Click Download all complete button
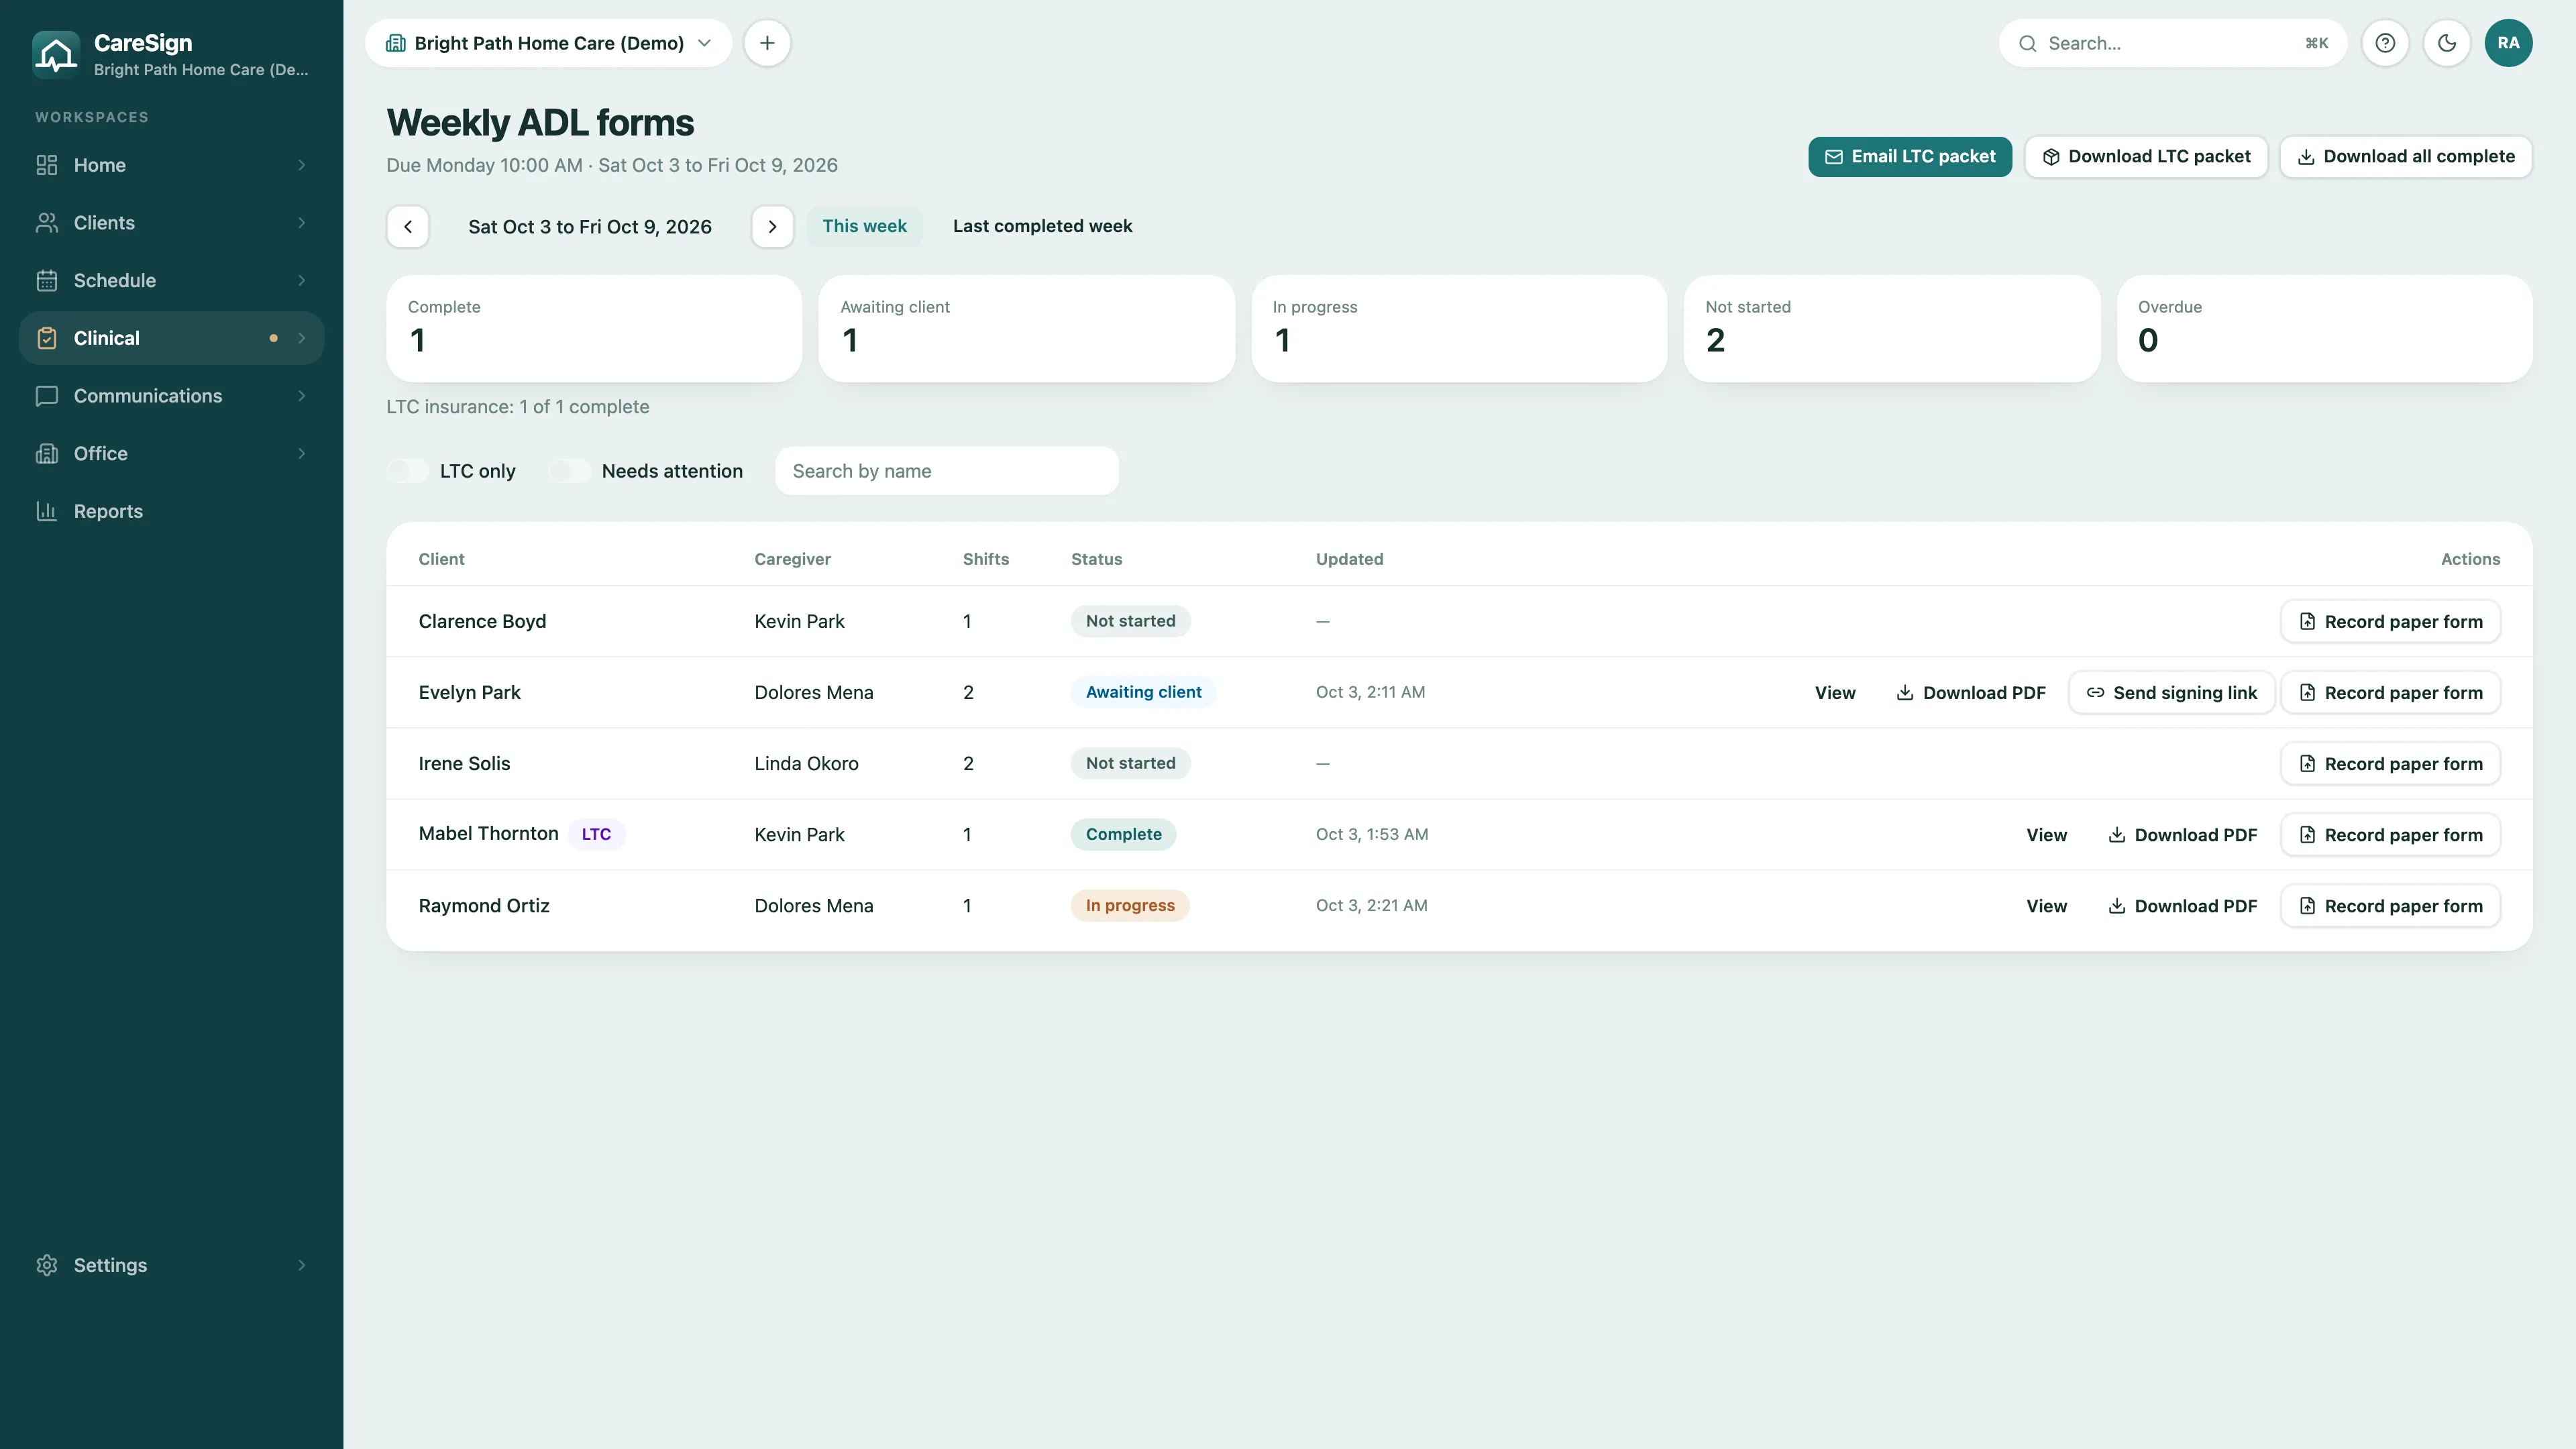 2405,157
